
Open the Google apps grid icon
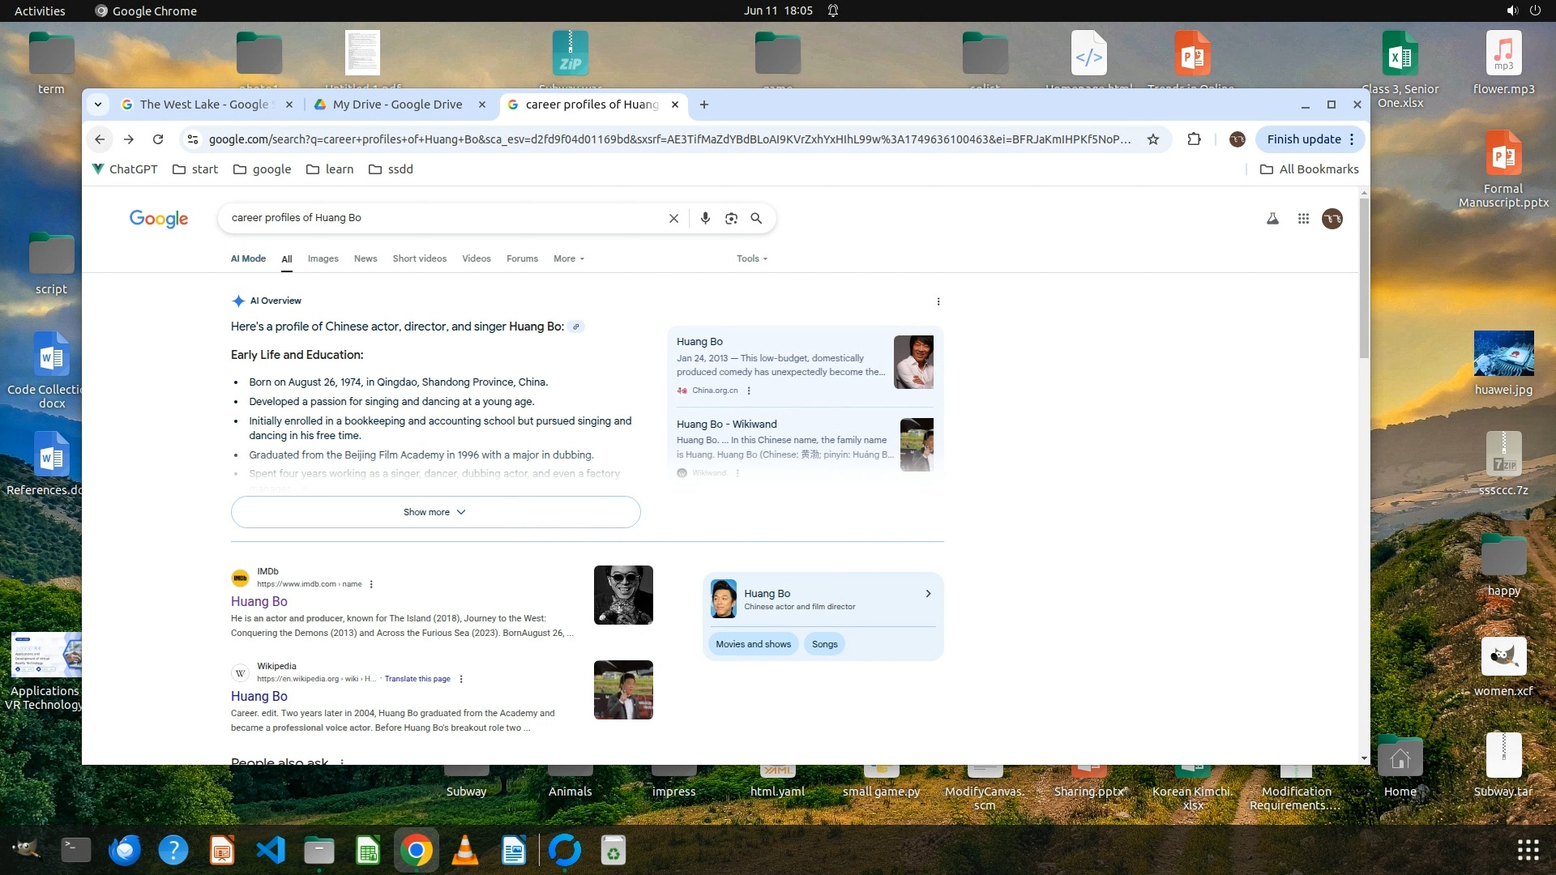tap(1303, 219)
